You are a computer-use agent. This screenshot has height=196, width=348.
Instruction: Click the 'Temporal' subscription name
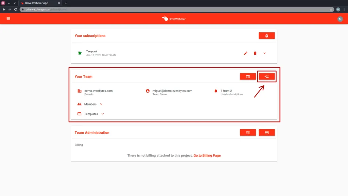click(92, 51)
